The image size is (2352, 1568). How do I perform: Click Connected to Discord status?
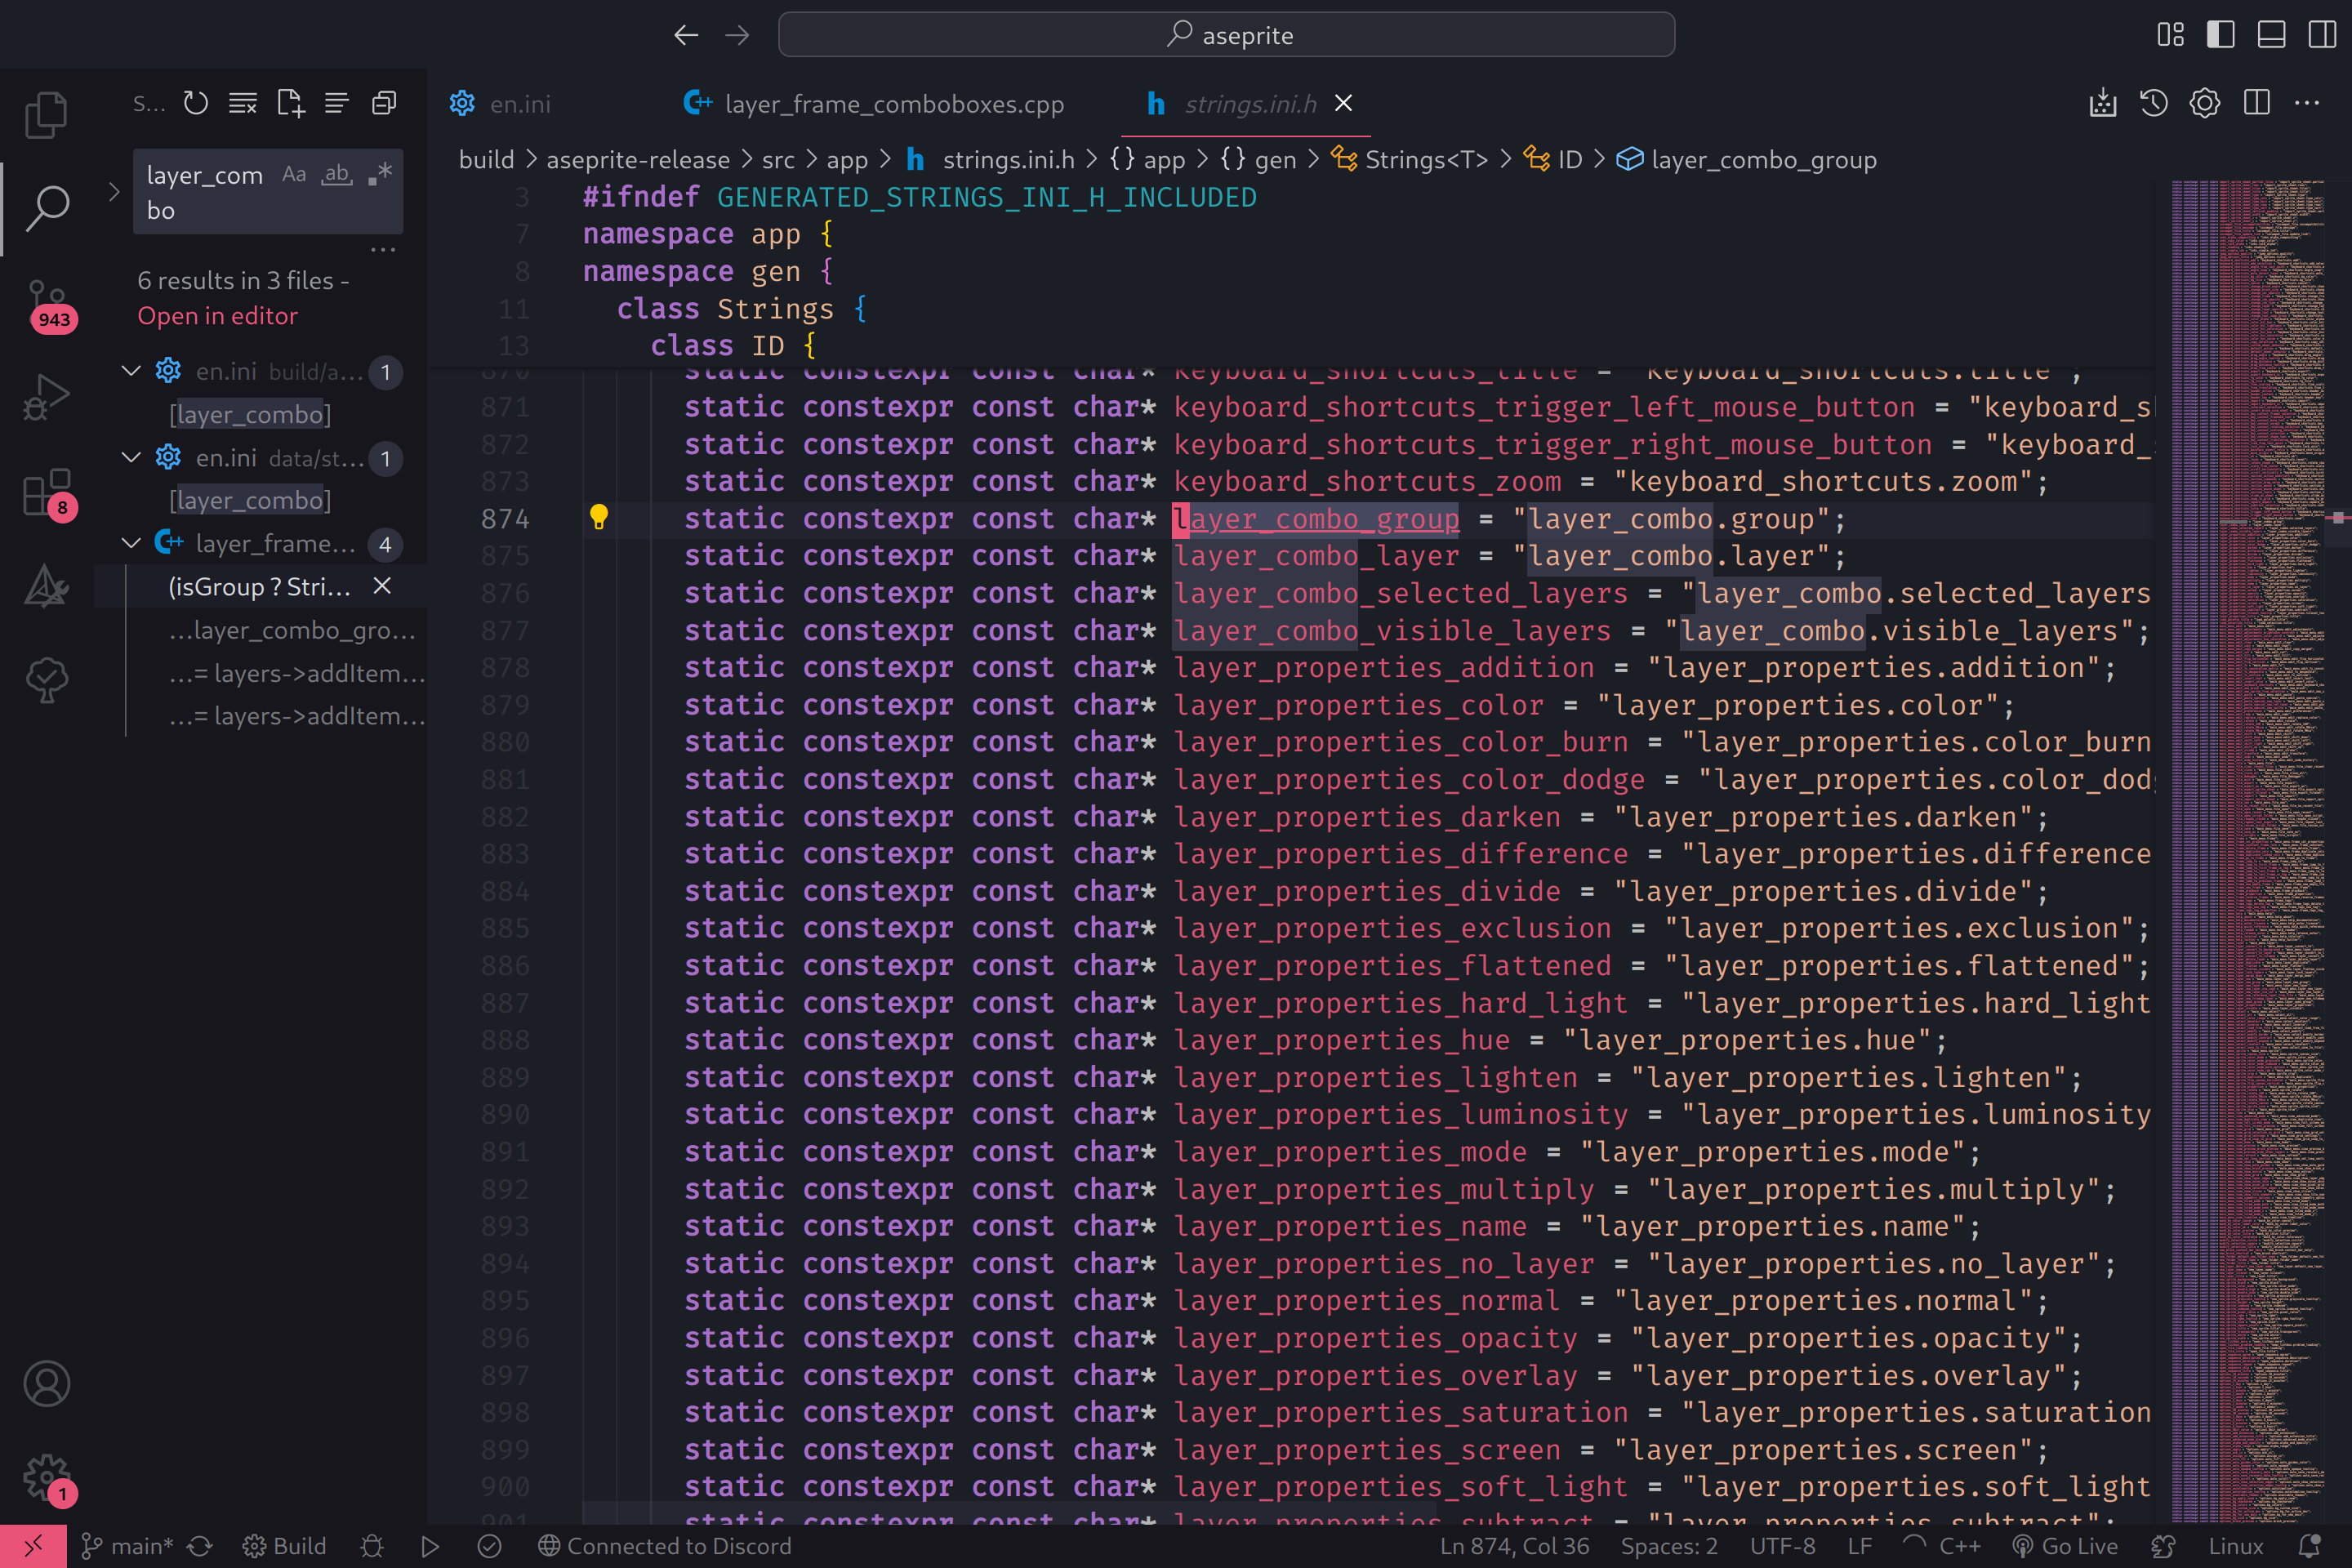click(664, 1546)
